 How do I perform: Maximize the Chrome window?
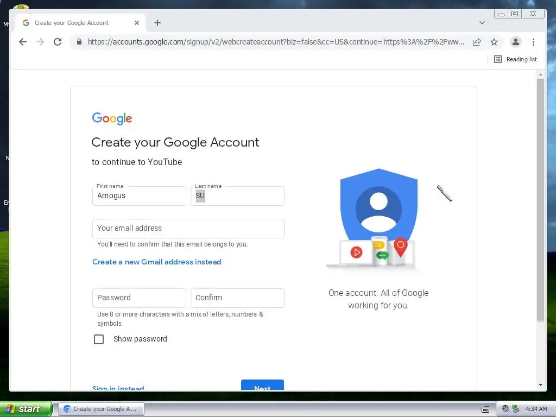coord(515,14)
